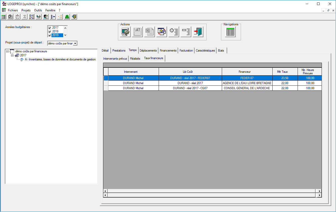Viewport: 336px width, 212px height.
Task: Open the Projets menu
Action: click(x=26, y=10)
